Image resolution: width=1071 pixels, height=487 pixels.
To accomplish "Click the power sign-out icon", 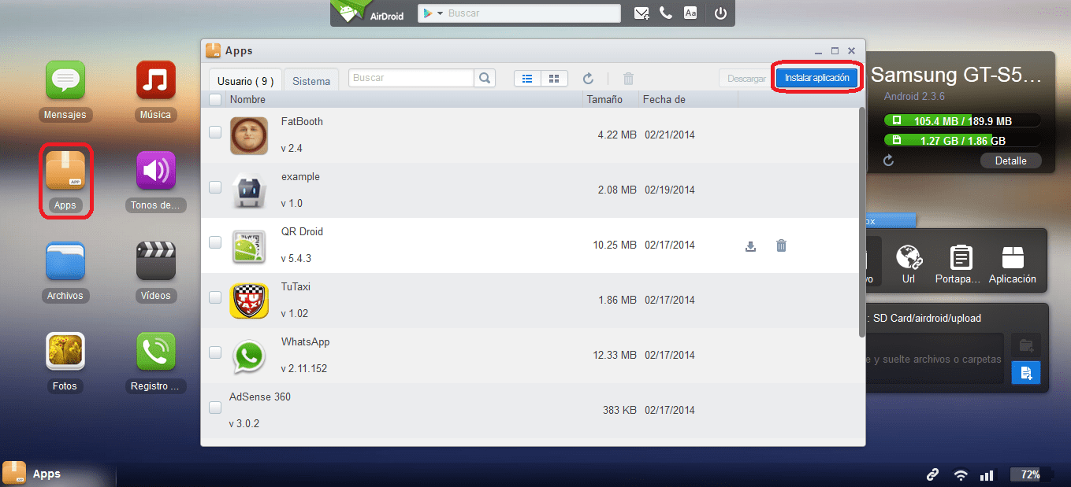I will coord(720,13).
